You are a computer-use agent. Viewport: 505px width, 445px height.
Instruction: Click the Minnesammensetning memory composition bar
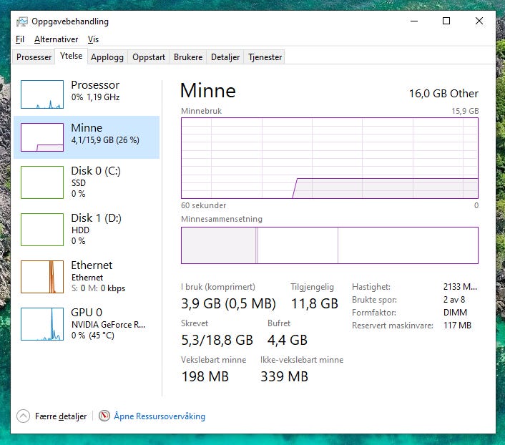[330, 245]
